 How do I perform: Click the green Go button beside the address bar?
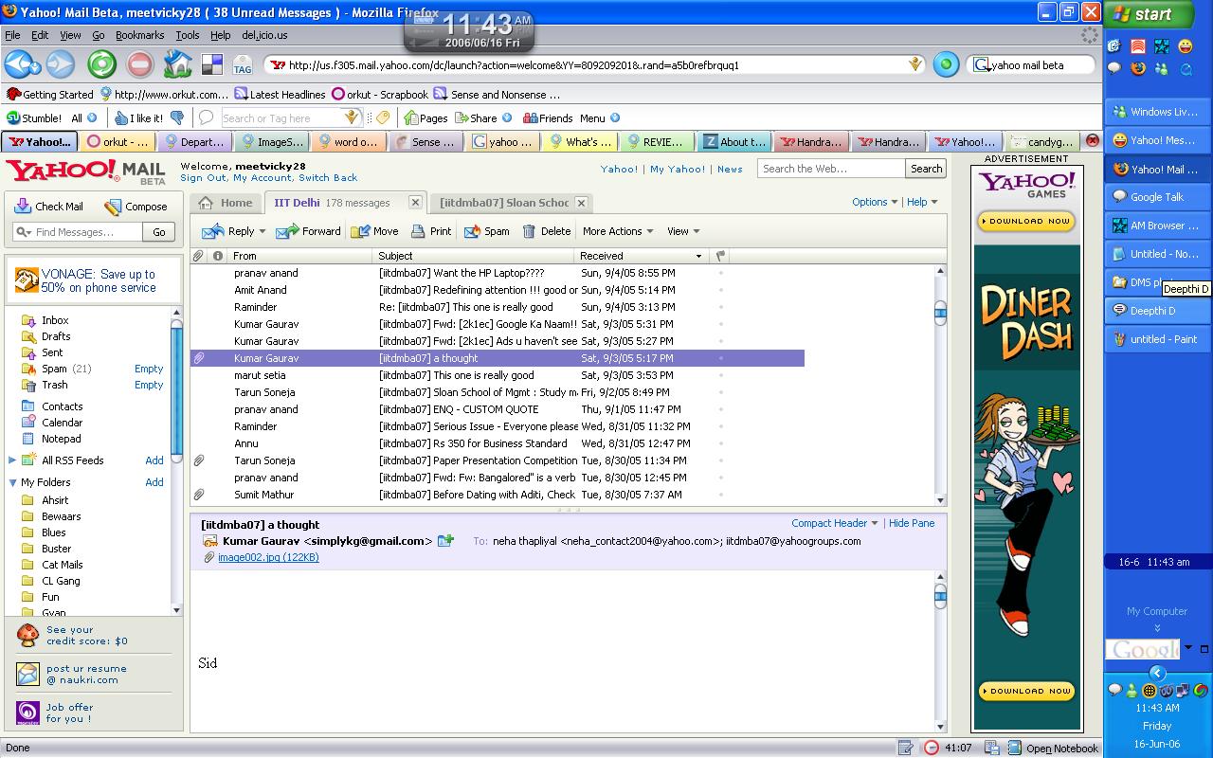coord(945,64)
